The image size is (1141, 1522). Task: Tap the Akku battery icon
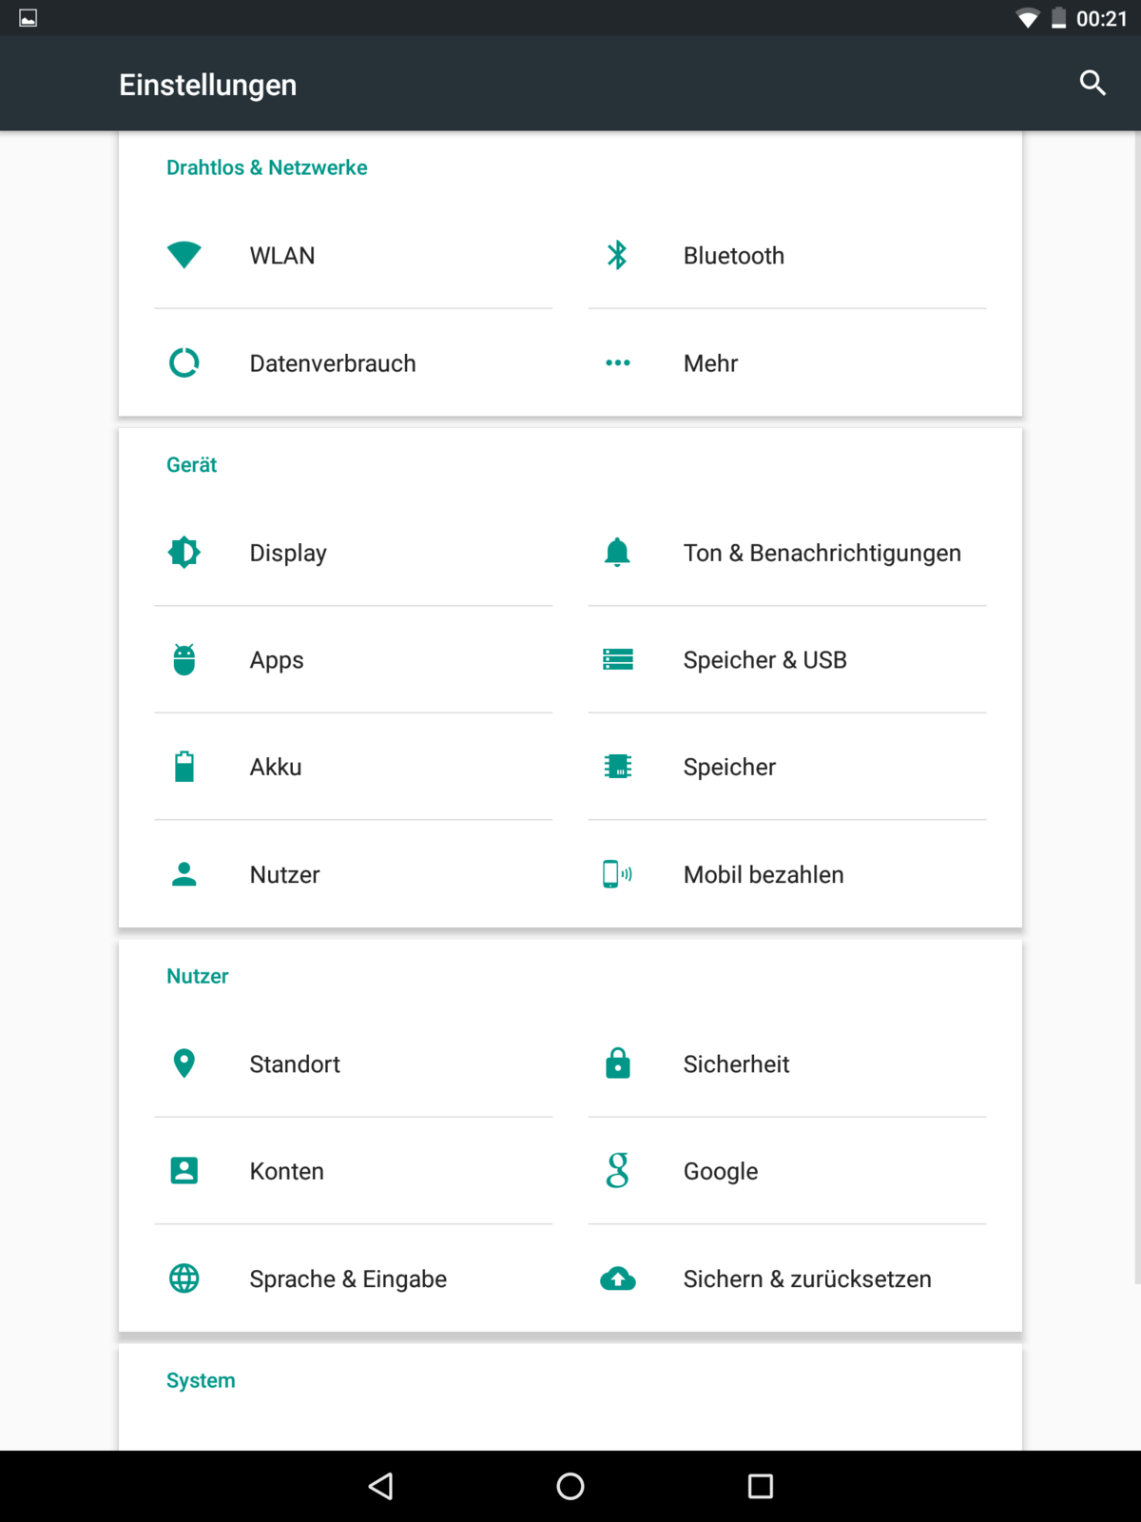point(184,767)
